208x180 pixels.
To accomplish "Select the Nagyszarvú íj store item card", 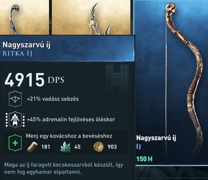I will tap(171, 83).
